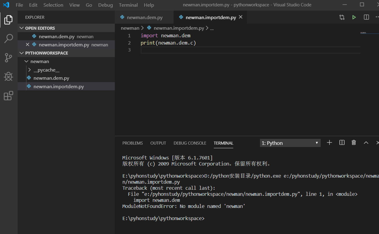Open the Terminal menu
379x234 pixels.
[x=128, y=5]
